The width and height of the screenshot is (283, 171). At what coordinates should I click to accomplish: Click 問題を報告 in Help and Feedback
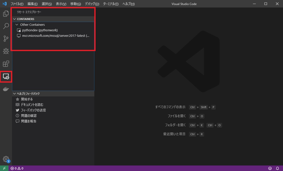(28, 121)
